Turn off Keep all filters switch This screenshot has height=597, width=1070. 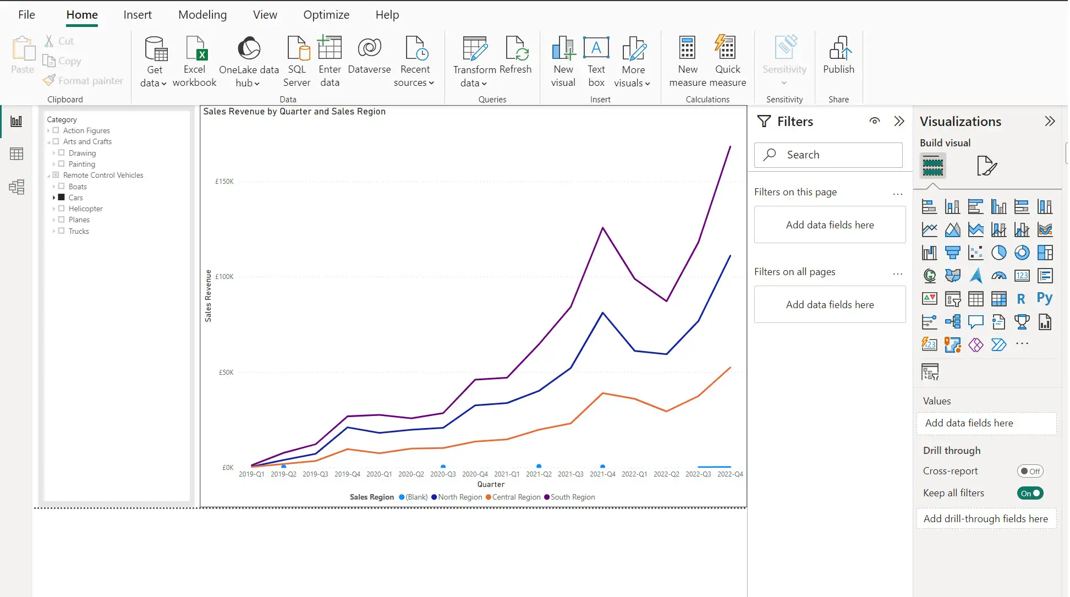(1030, 493)
